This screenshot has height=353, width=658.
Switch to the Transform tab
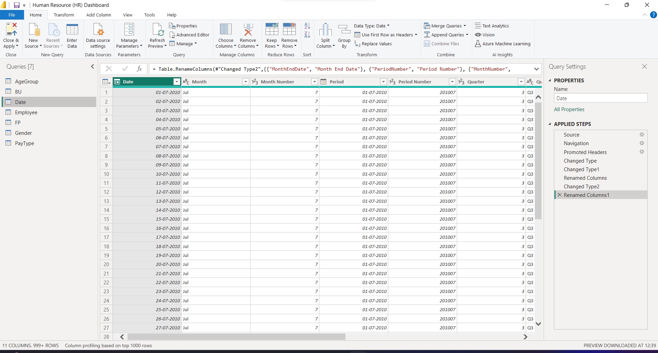64,15
